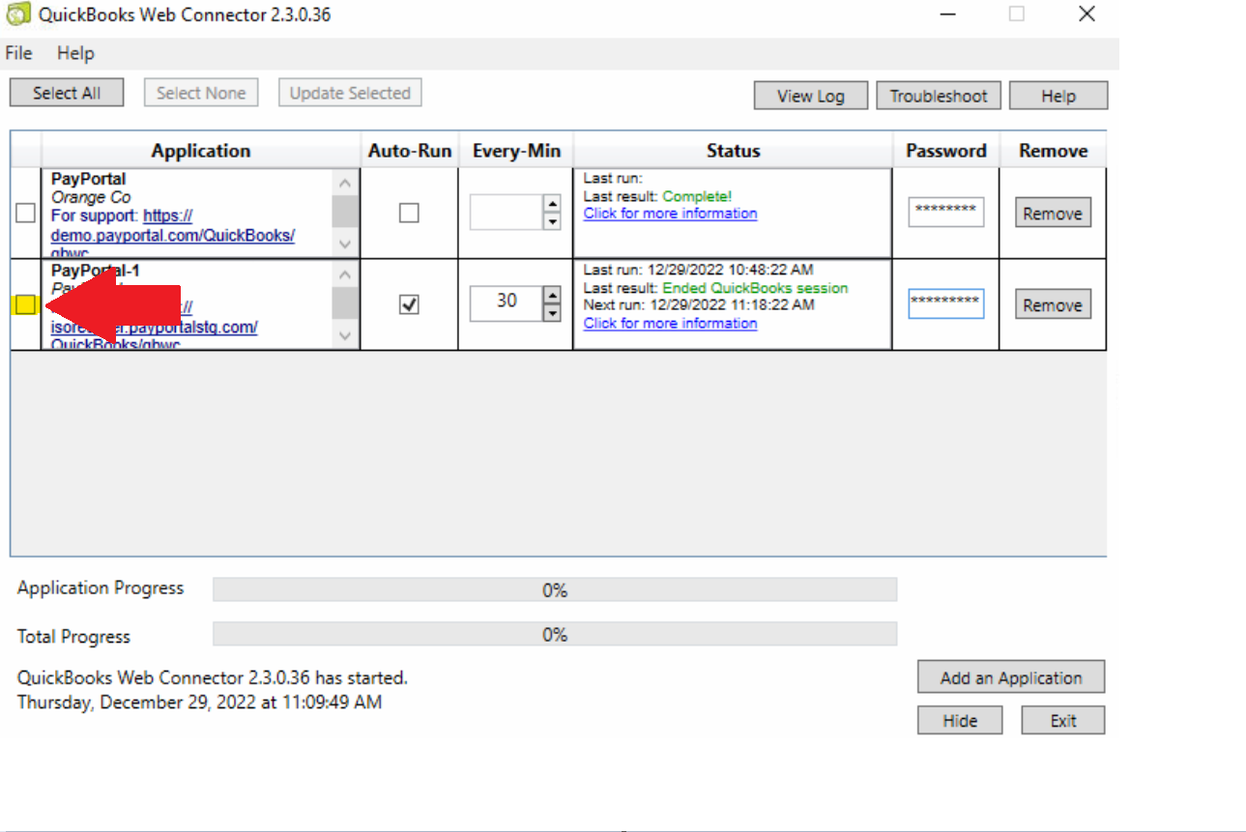Click the Select All button
The width and height of the screenshot is (1246, 832).
(x=67, y=93)
